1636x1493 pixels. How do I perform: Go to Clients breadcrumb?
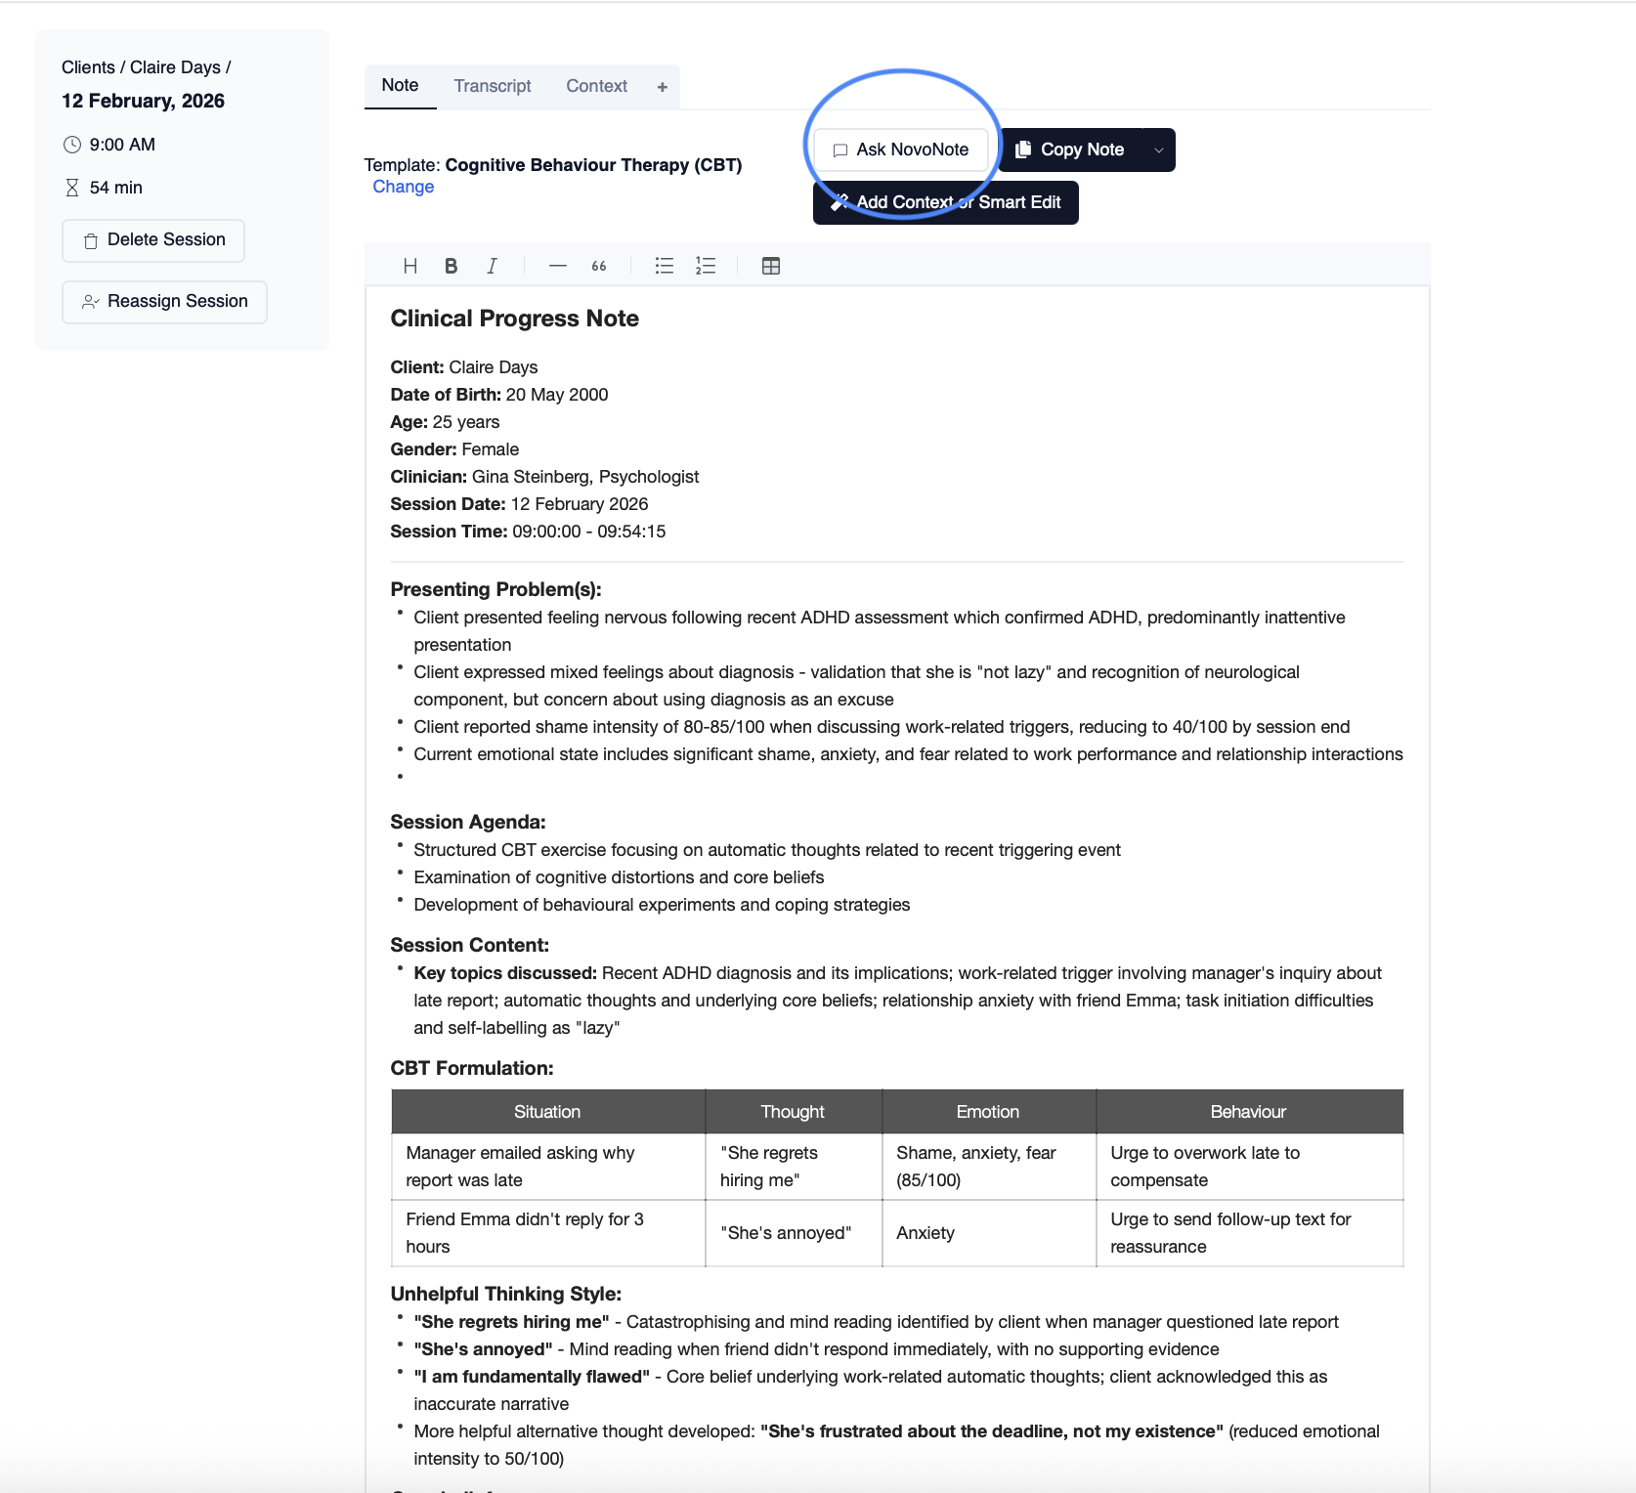point(88,67)
